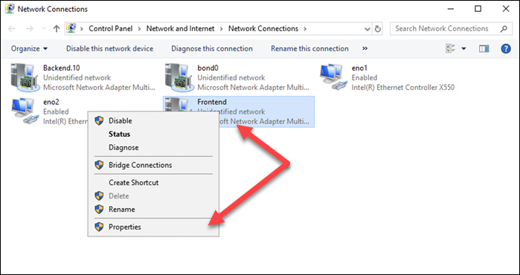Expand the chevron after Network and Internet
The image size is (520, 275).
(222, 29)
